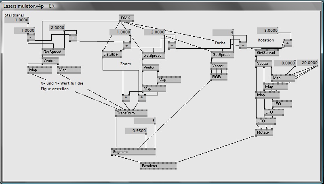Screen dimensions: 324x184
Task: Select the DMX node
Action: coord(127,18)
